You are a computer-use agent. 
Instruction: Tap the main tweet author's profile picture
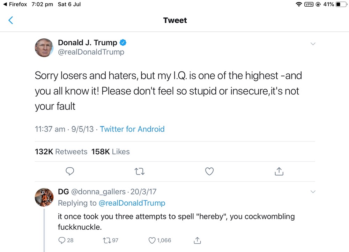44,48
